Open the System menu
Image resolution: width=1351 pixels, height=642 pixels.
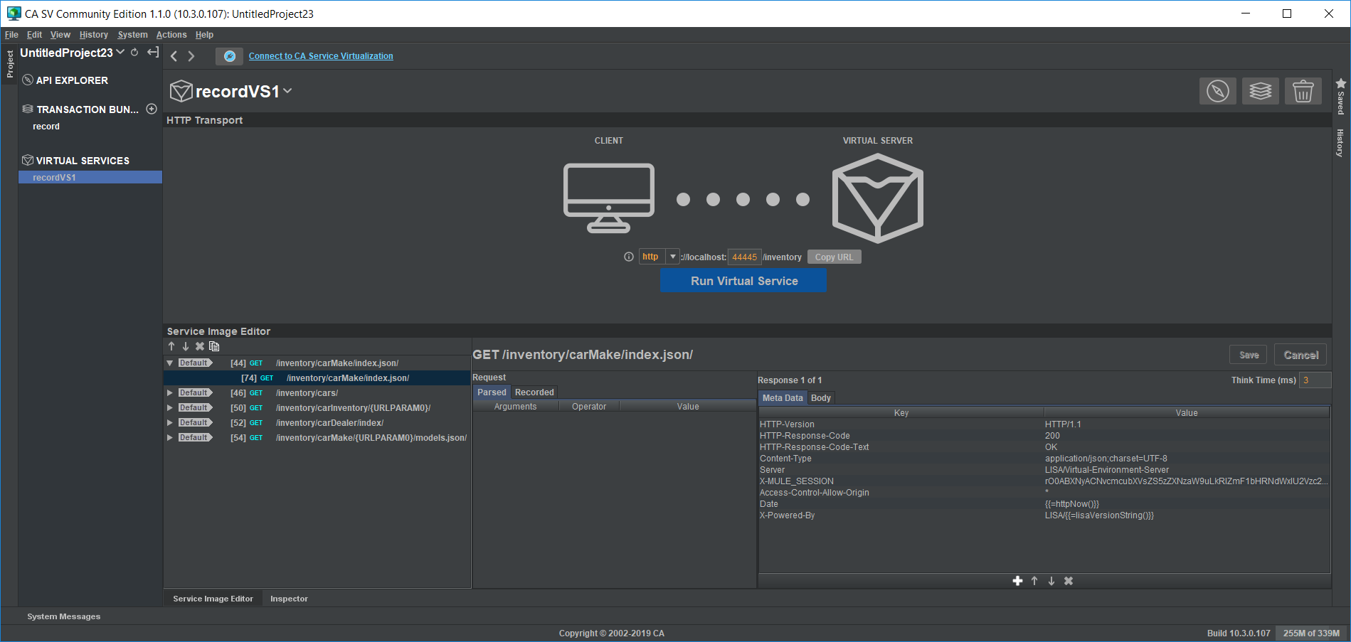(x=132, y=34)
